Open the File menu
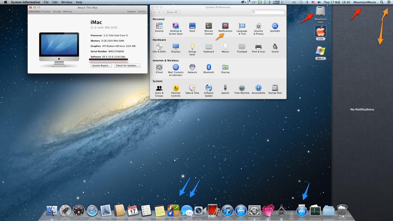This screenshot has width=393, height=221. click(x=46, y=2)
